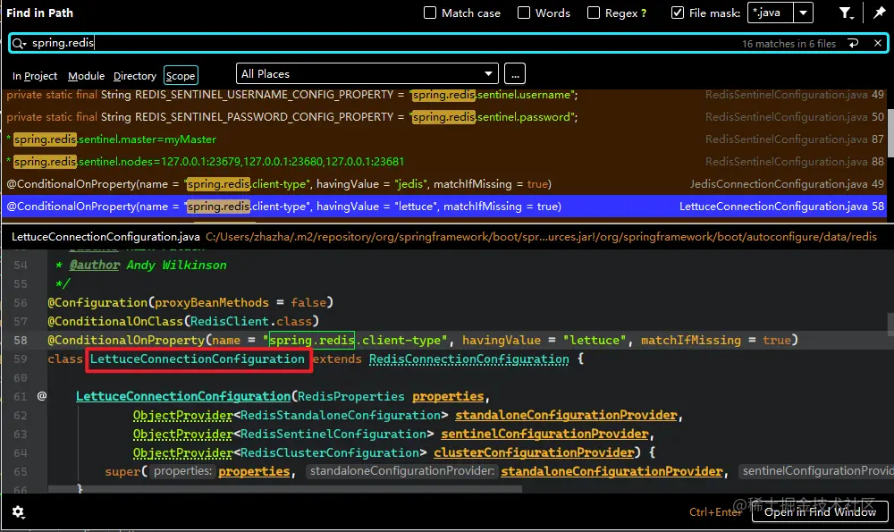Open the filter search results icon
Viewport: 894px width, 532px height.
pos(846,13)
